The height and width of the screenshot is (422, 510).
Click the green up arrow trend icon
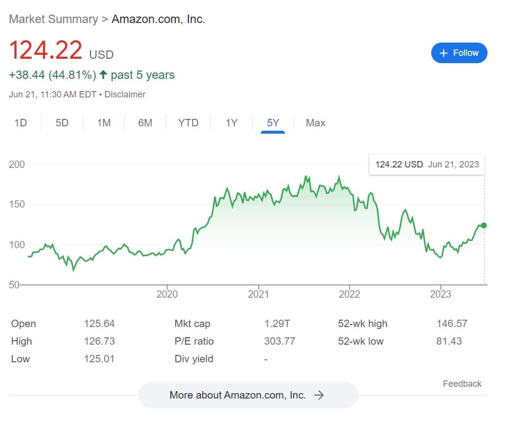point(103,75)
